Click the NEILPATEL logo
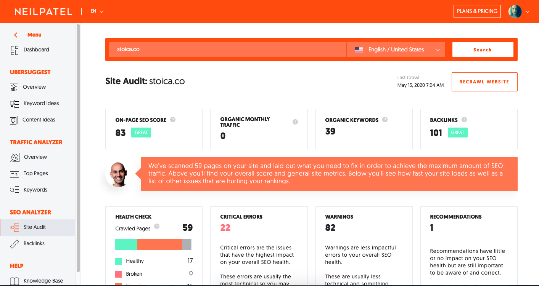 pyautogui.click(x=43, y=12)
